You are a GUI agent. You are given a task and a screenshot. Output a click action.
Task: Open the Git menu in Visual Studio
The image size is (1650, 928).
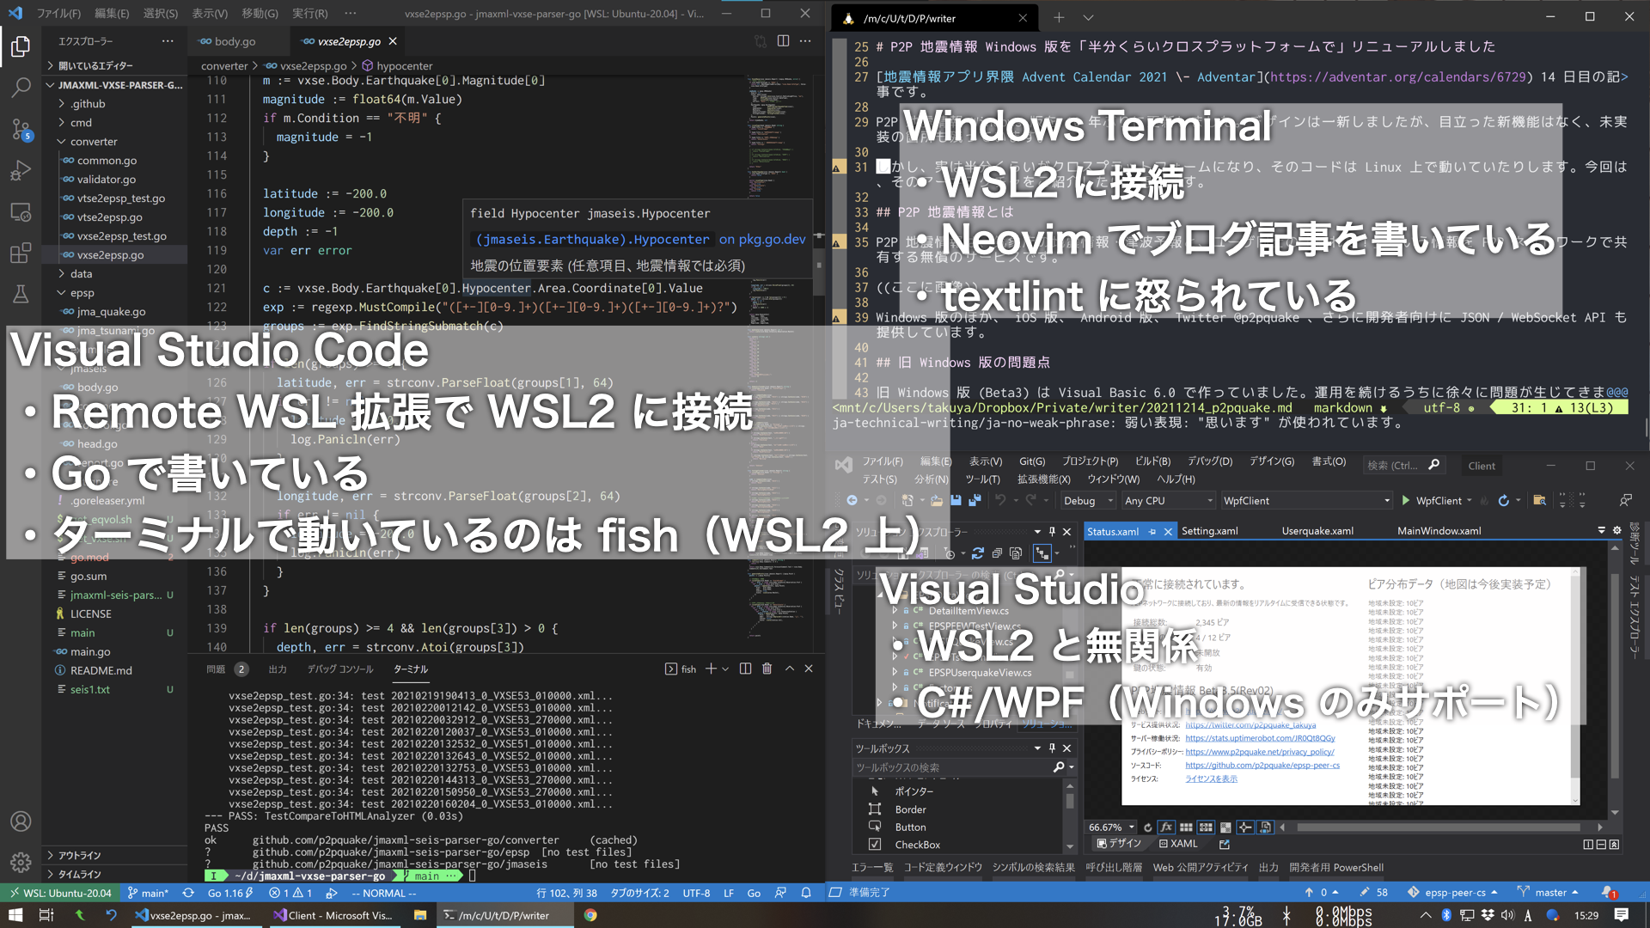[x=1031, y=461]
